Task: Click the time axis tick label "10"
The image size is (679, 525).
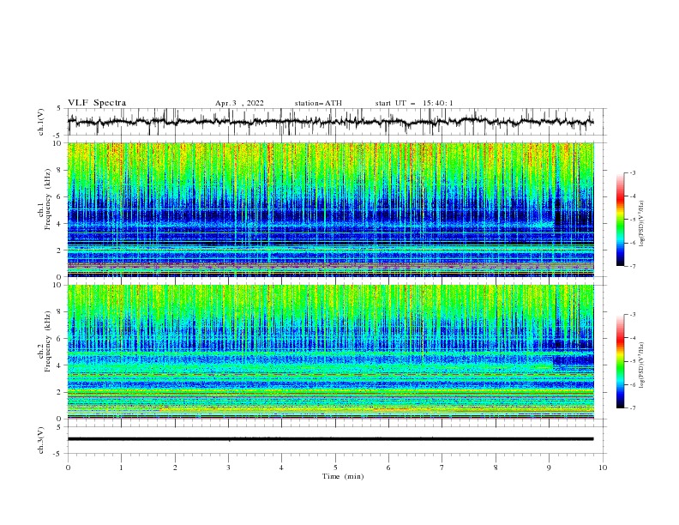Action: [x=603, y=468]
